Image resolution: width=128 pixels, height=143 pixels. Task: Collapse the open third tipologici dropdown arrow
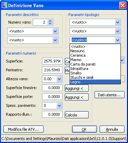coord(117,40)
